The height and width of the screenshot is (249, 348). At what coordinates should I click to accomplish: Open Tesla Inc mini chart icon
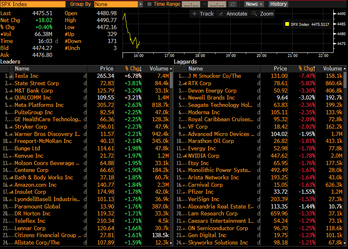(11, 76)
